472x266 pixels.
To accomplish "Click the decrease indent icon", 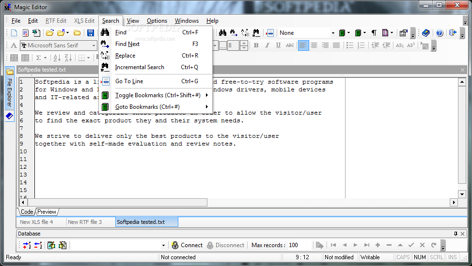I will point(386,45).
